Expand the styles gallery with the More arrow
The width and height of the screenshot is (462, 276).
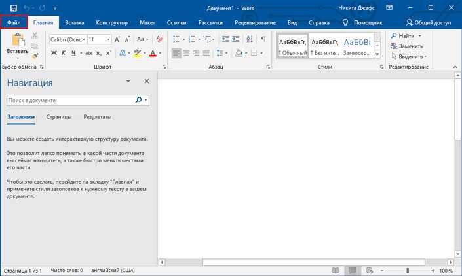(377, 54)
